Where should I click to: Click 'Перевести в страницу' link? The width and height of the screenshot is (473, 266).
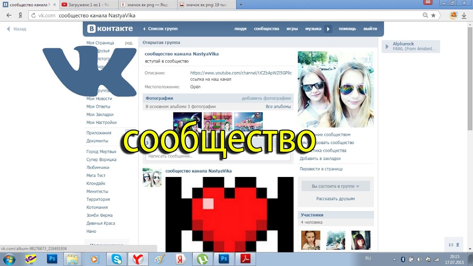(321, 169)
